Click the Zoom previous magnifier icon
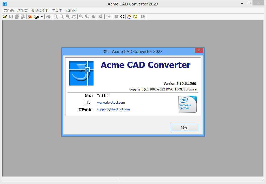This screenshot has height=184, width=266. 87,17
